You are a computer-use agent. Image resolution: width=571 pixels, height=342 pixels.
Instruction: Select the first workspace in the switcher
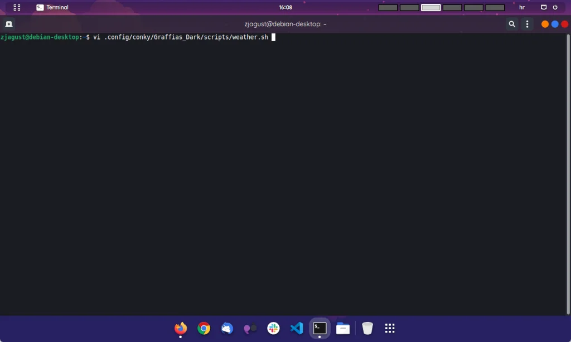[388, 7]
